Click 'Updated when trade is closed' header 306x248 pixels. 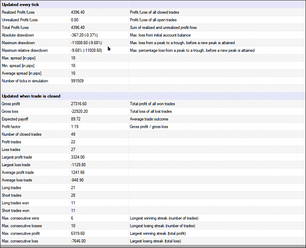point(31,96)
